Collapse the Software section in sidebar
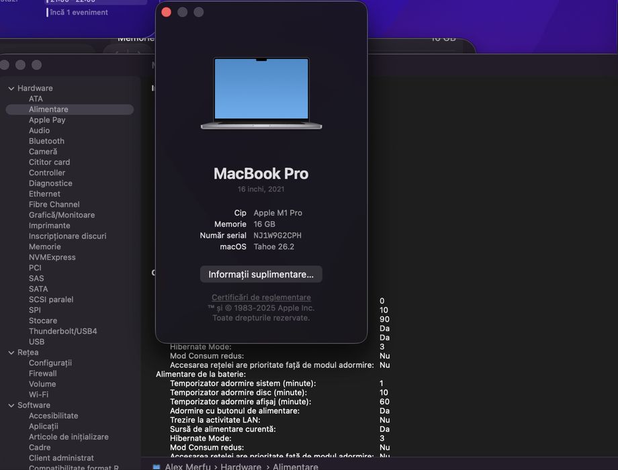 point(11,406)
